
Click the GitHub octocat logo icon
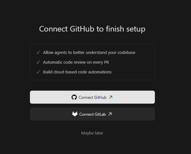click(74, 97)
